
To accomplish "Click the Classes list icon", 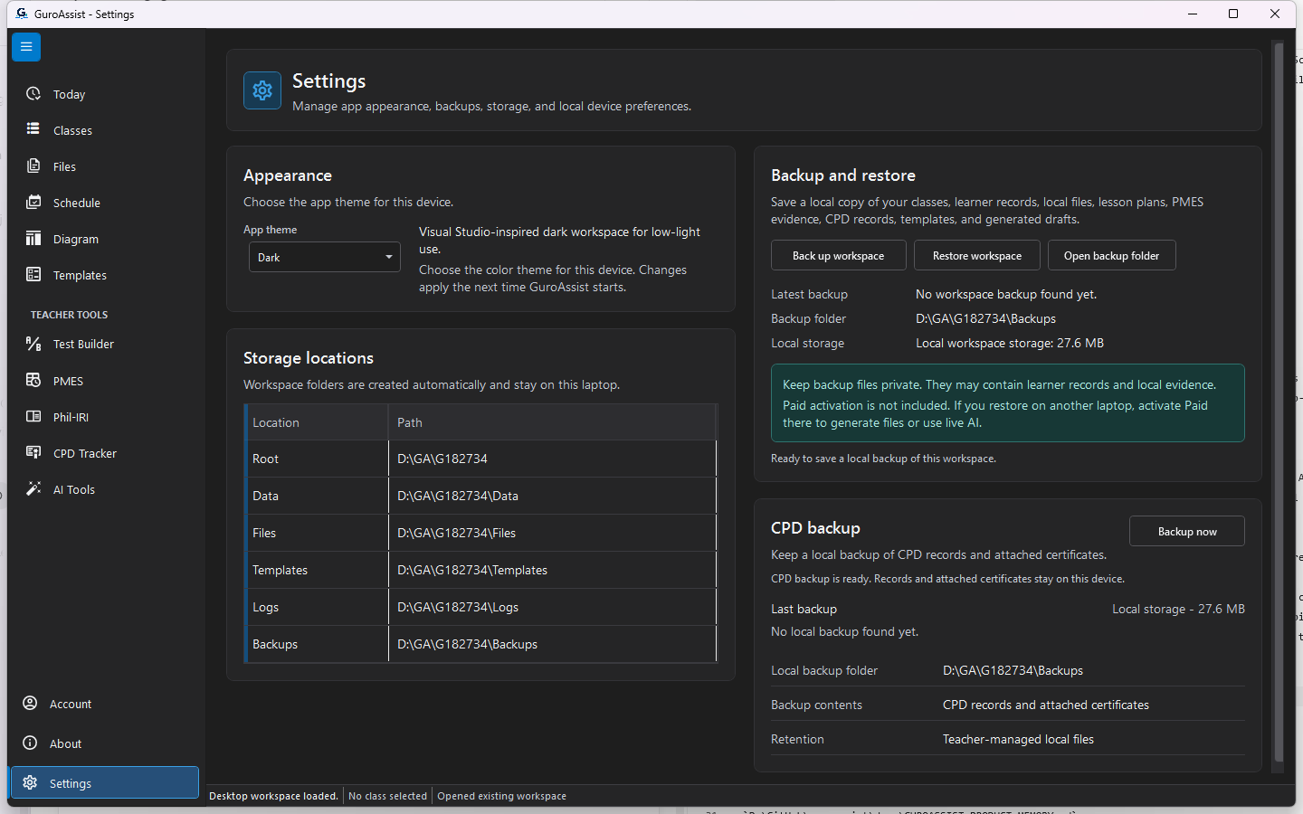I will pyautogui.click(x=33, y=129).
